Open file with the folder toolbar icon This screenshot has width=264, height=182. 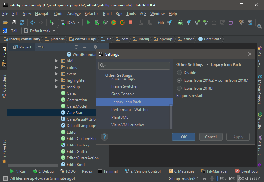pos(5,22)
